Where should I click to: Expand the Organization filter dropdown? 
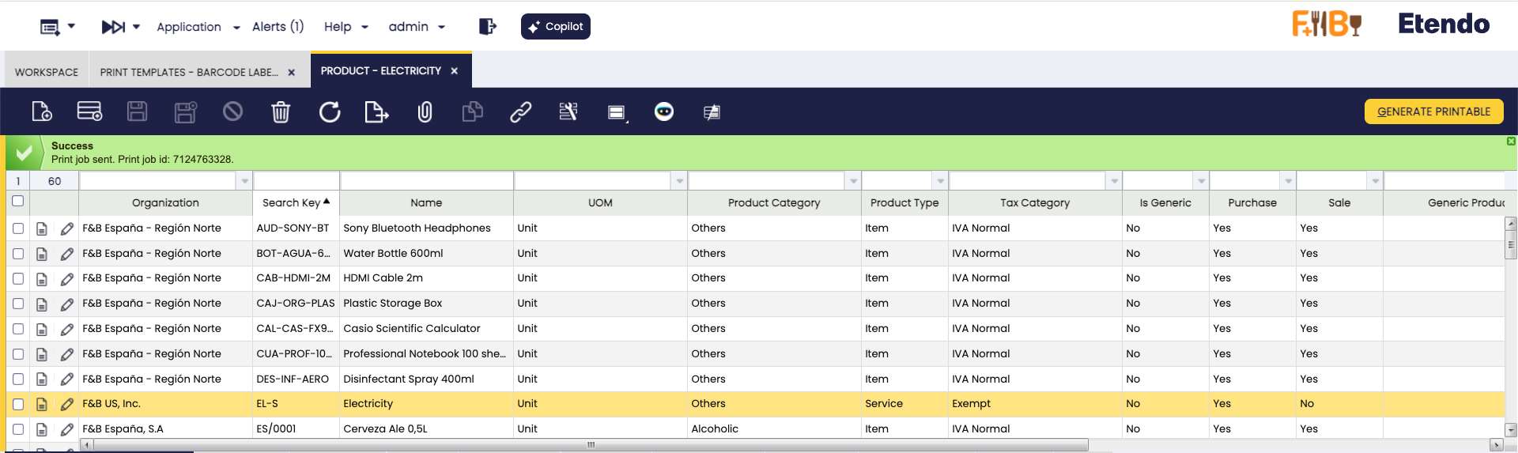(244, 181)
